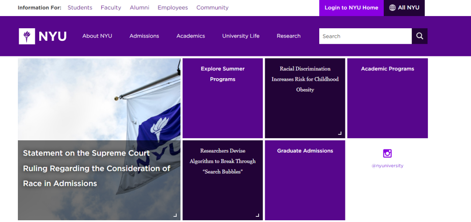This screenshot has width=471, height=222.
Task: Open Racial Discrimination Childhood Obesity article
Action: 305,98
